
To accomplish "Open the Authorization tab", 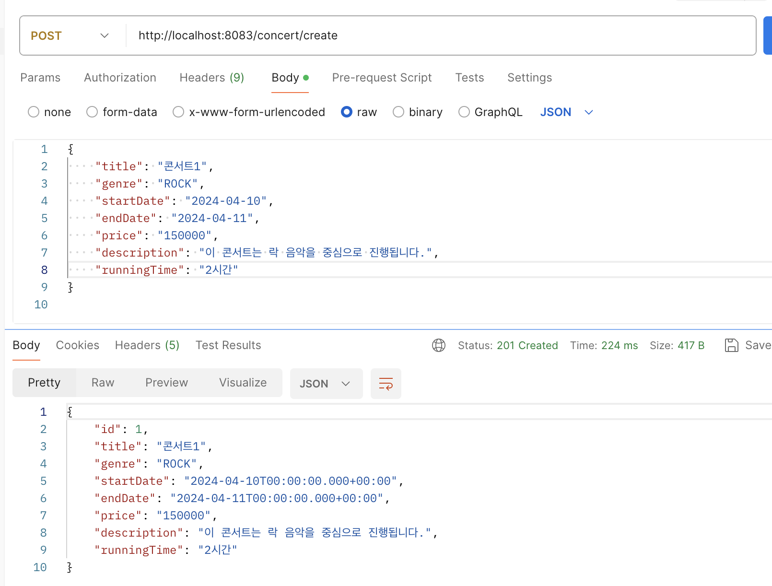I will (x=120, y=78).
